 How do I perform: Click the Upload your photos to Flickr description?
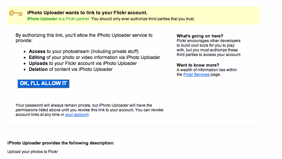click(x=33, y=152)
